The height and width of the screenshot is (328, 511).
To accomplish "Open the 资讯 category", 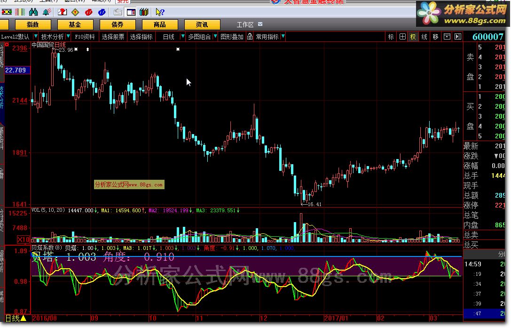I will 202,24.
